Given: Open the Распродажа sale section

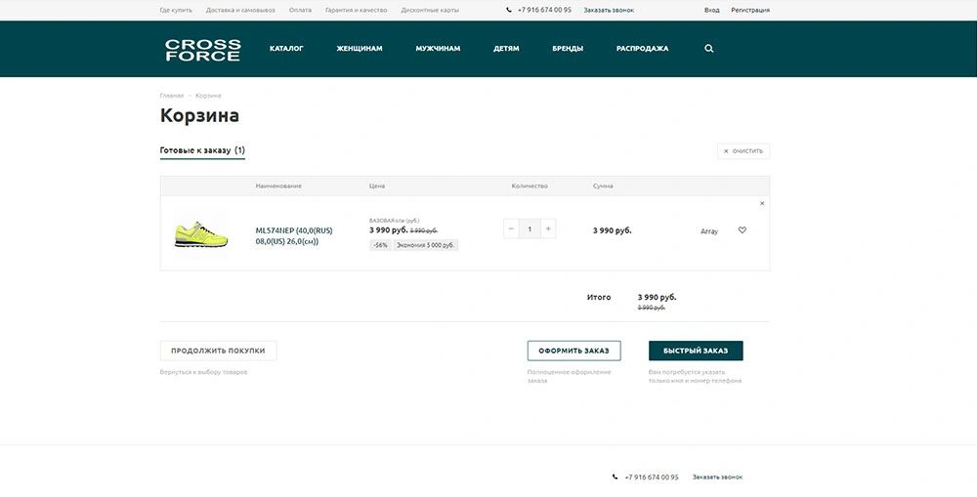Looking at the screenshot, I should pos(642,48).
